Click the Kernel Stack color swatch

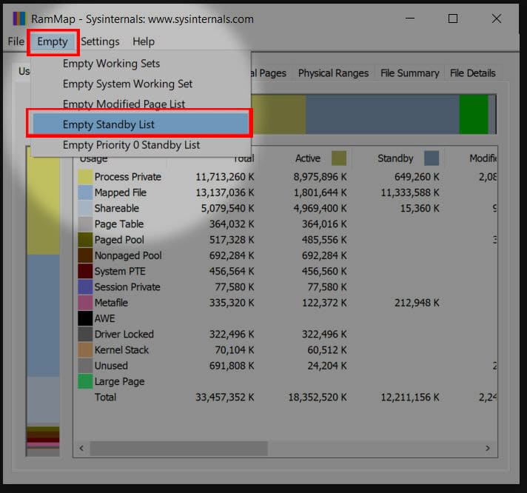85,350
